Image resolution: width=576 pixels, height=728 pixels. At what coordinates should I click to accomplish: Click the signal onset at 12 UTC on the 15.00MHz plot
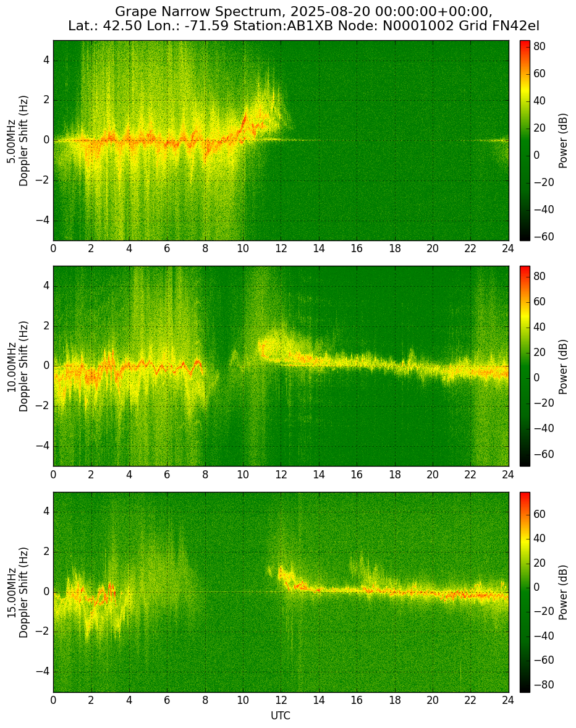[x=281, y=574]
